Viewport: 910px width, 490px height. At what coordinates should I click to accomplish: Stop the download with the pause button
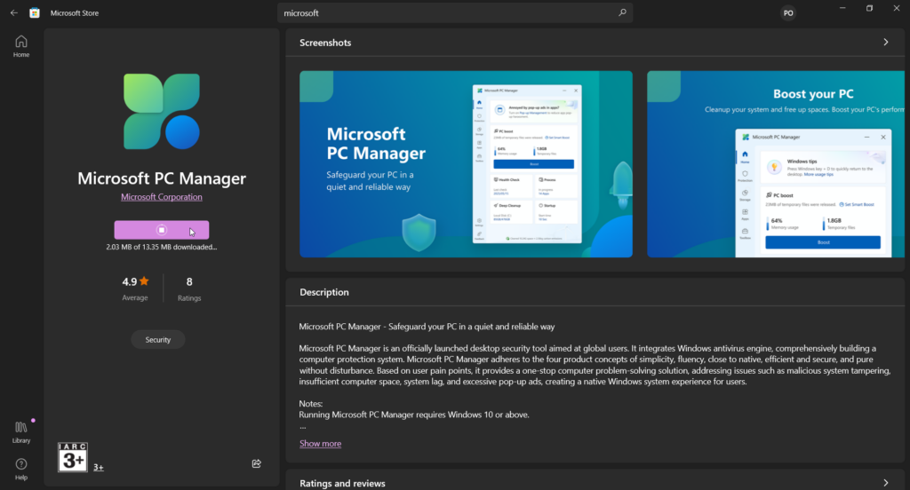(x=162, y=230)
